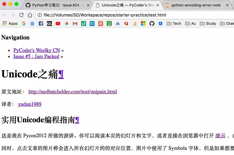This screenshot has height=155, width=234.
Task: Close the python-encoding-error-note tab
Action: (227, 5)
